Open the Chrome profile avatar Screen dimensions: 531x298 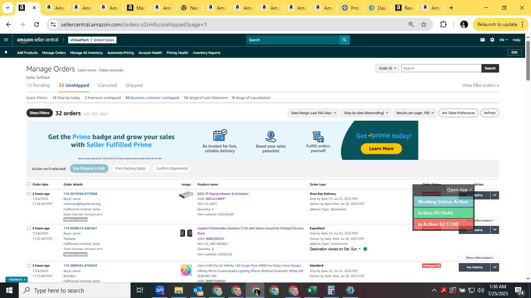(464, 24)
